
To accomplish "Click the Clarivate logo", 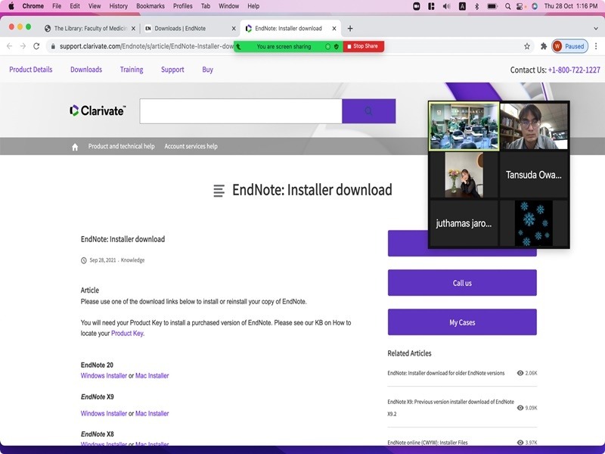I will 98,110.
